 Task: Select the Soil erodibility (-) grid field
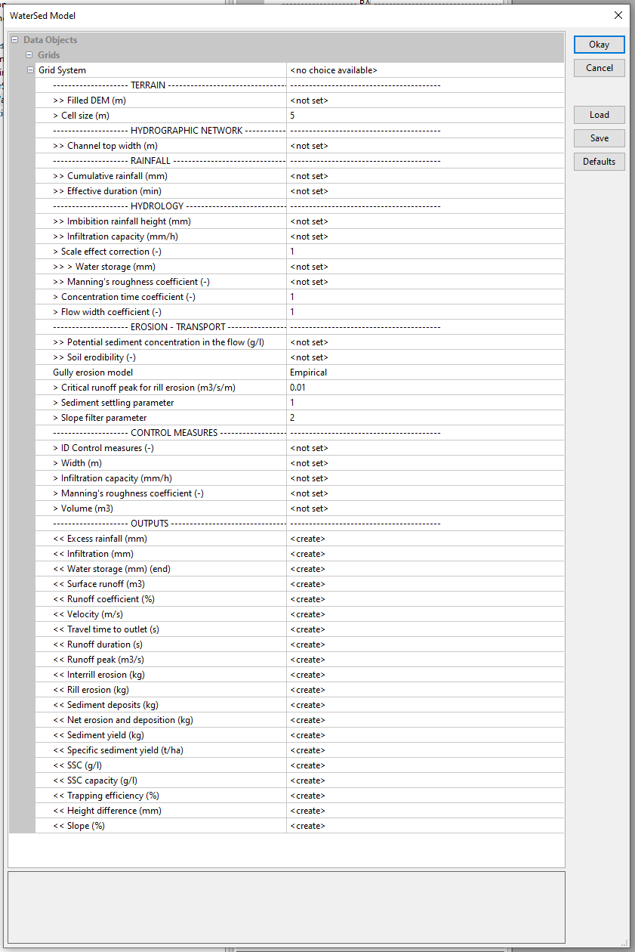(424, 357)
